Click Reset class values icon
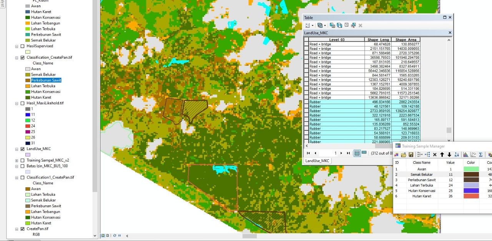 [457, 155]
